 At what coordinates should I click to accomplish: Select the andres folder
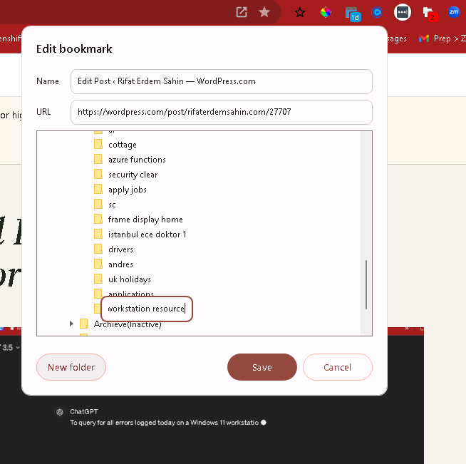tap(120, 264)
